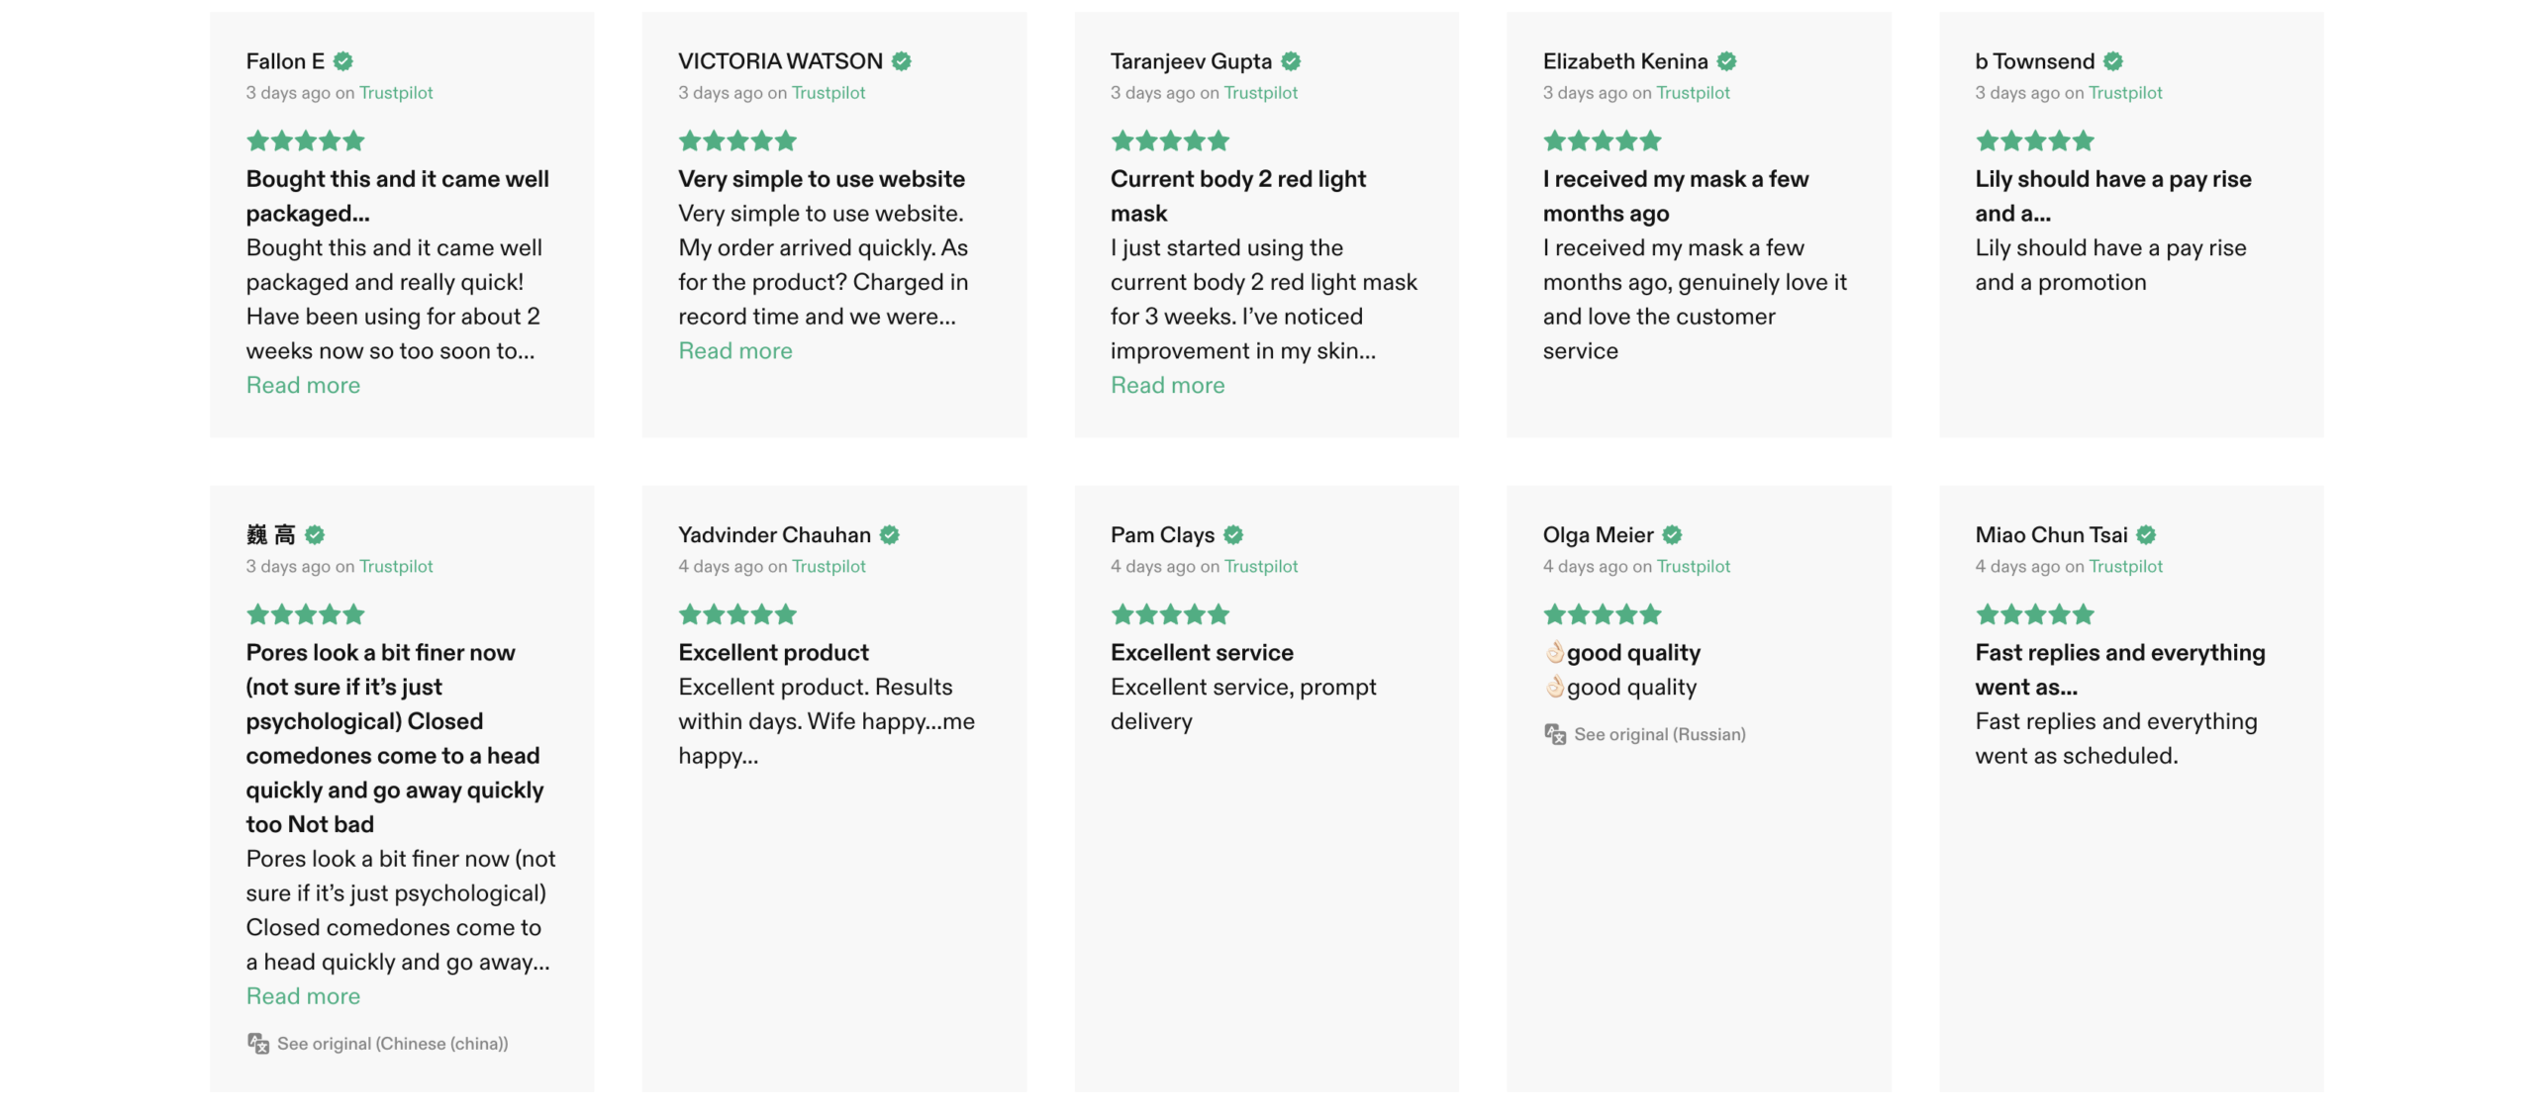Click the verified badge next to Miao Chun Tsai
The image size is (2534, 1119).
point(2146,535)
